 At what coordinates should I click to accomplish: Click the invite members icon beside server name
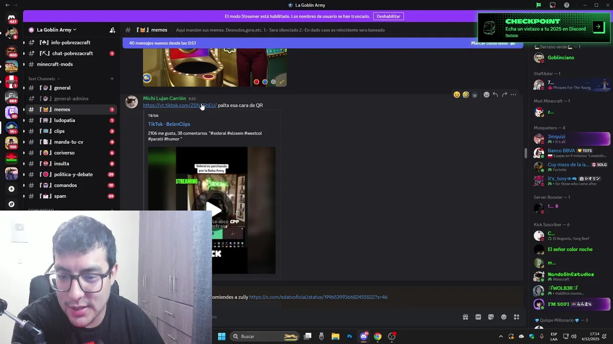(112, 30)
